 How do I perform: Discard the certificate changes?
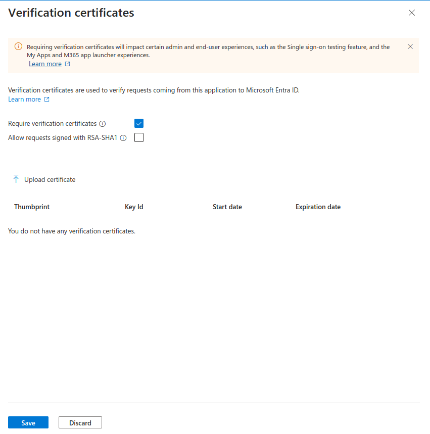coord(80,423)
